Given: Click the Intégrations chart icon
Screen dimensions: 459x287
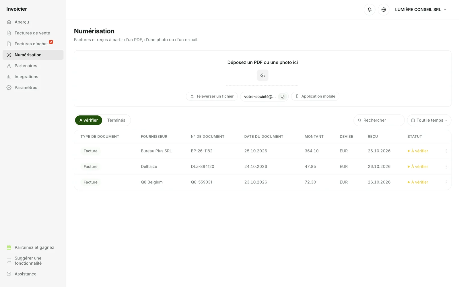Looking at the screenshot, I should [9, 77].
